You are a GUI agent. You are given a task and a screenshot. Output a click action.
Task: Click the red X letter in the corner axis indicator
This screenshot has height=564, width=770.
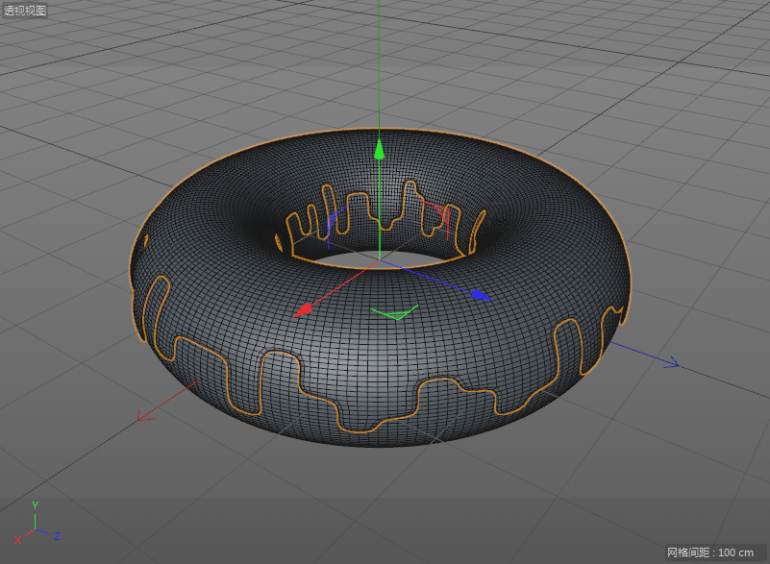pyautogui.click(x=17, y=541)
